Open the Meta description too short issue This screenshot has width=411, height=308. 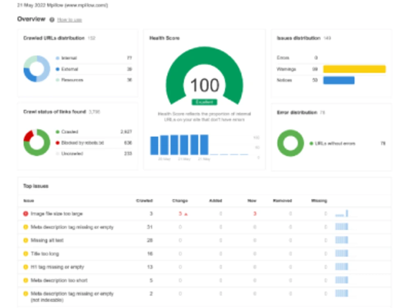coord(59,280)
